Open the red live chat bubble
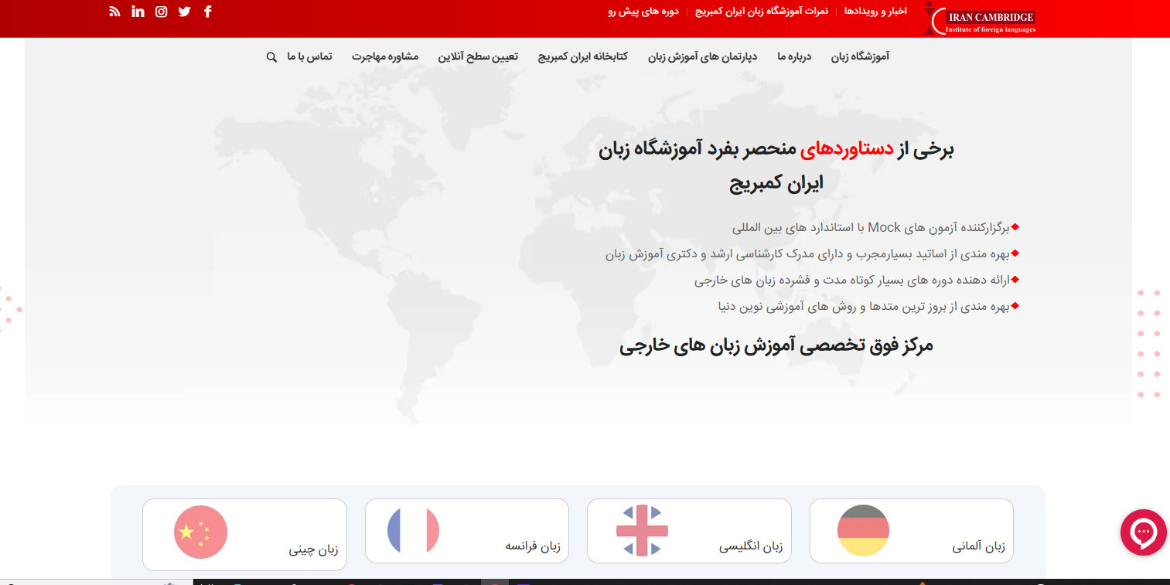The image size is (1170, 585). [1143, 532]
